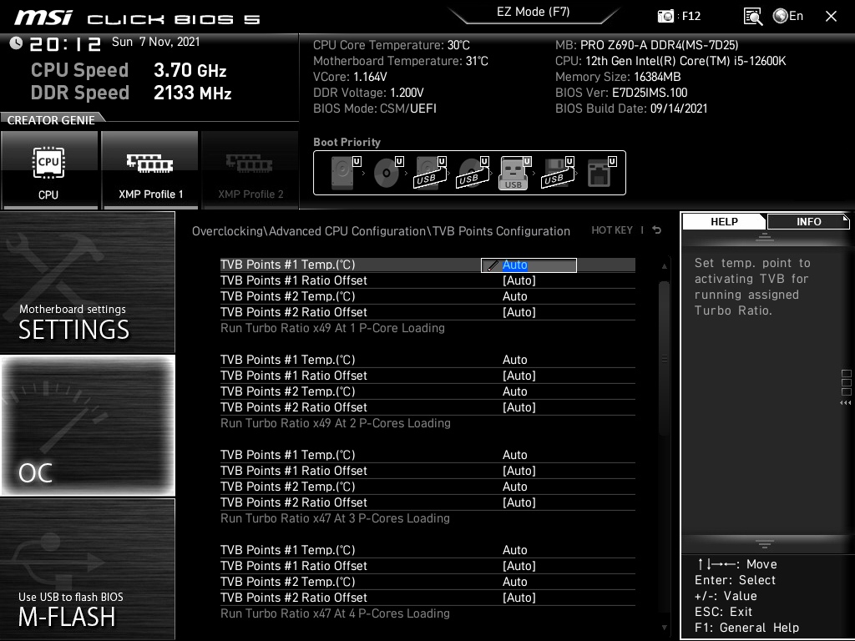Close the BIOS with the X icon
The image size is (855, 641).
[x=831, y=17]
